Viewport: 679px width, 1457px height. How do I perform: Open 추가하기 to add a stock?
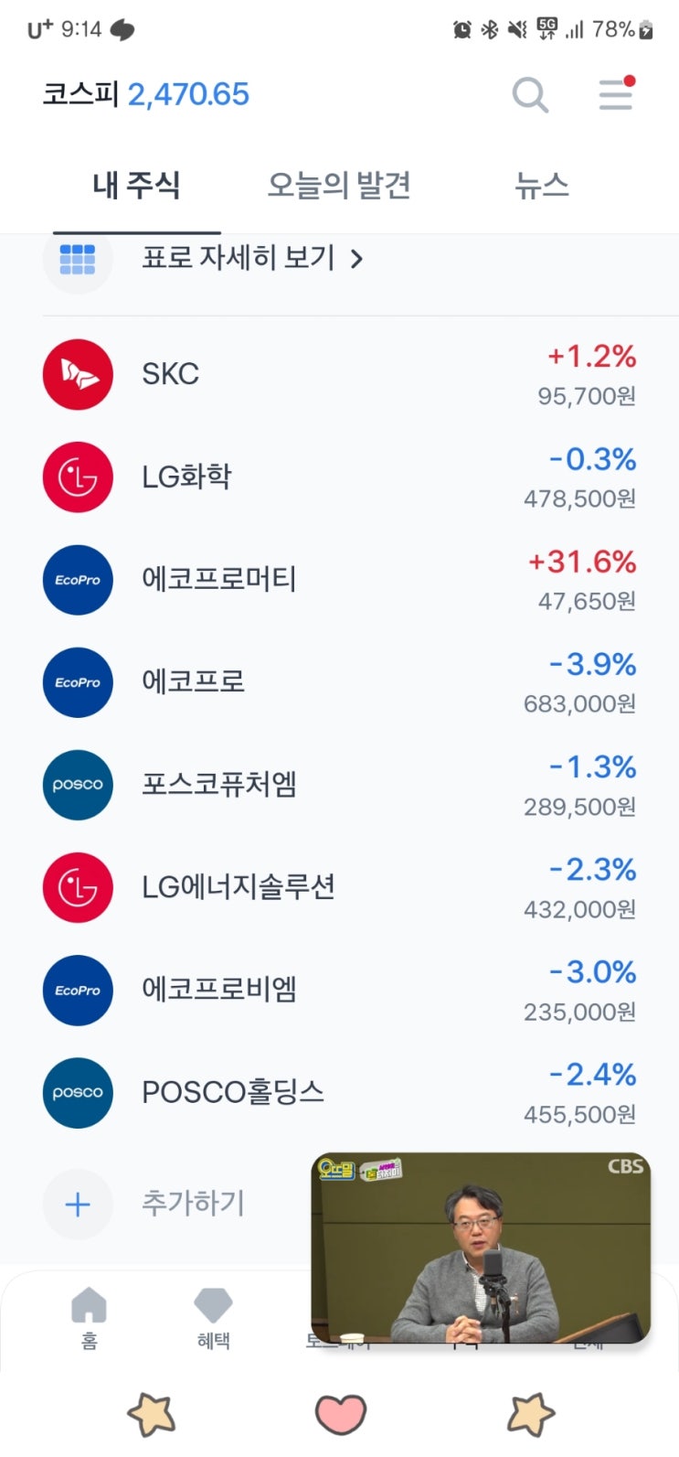coord(193,1204)
